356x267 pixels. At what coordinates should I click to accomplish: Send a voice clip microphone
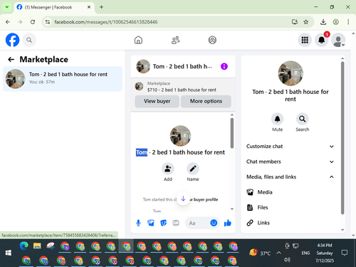[x=138, y=223]
